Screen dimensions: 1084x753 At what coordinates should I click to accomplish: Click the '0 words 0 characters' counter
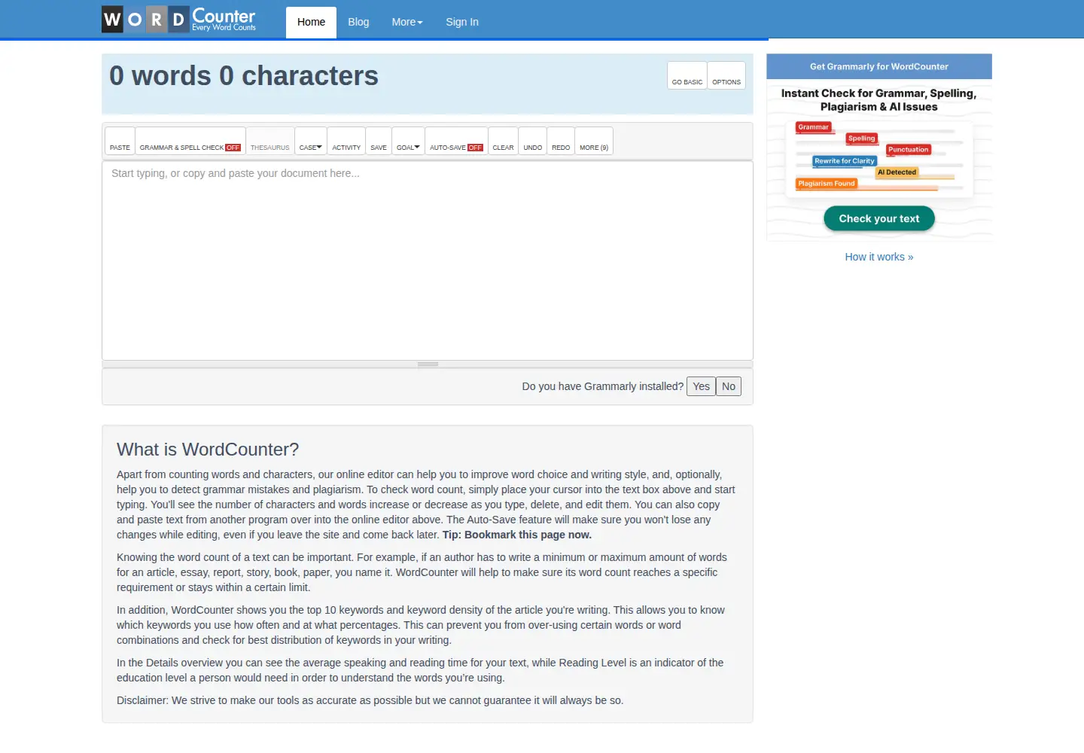click(244, 76)
